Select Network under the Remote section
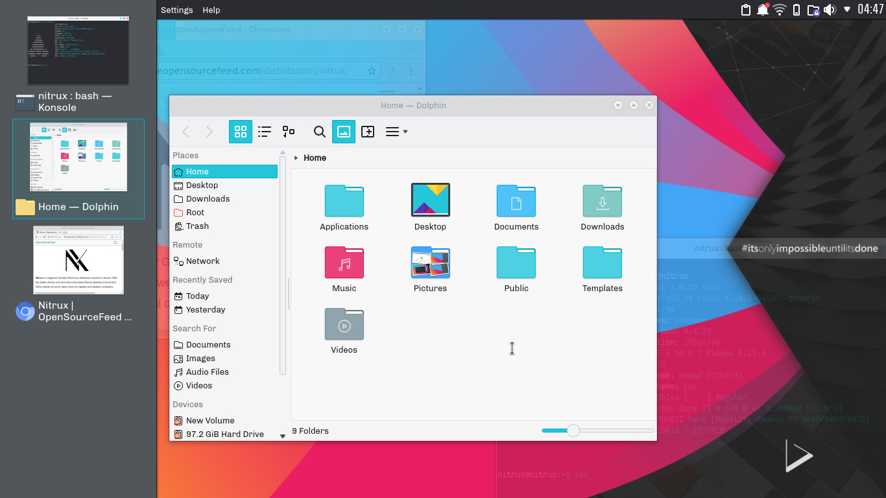This screenshot has width=886, height=498. point(202,261)
